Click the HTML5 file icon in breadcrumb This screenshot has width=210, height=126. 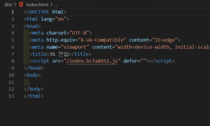click(x=21, y=4)
